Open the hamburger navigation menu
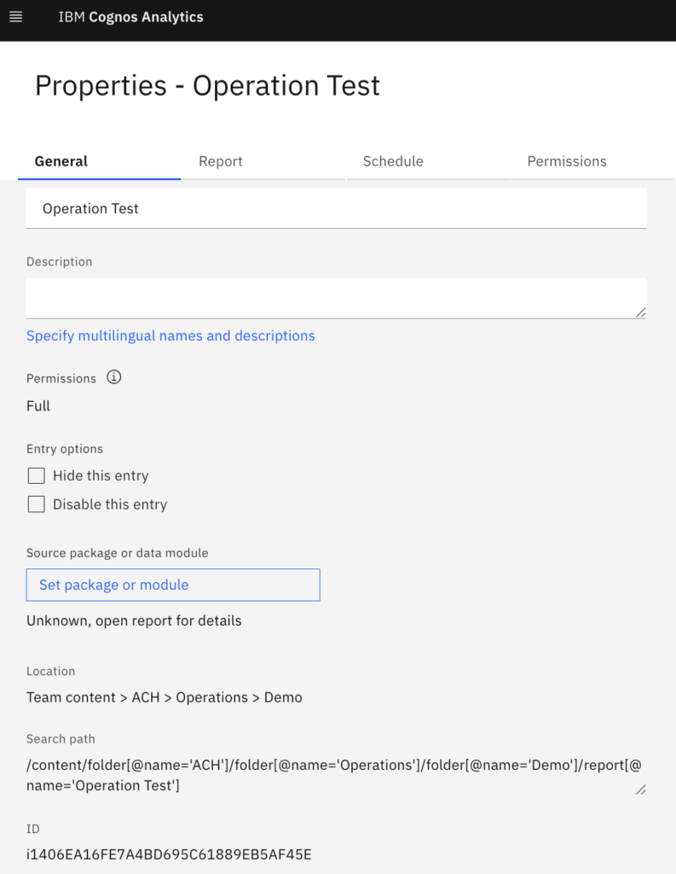 click(15, 17)
